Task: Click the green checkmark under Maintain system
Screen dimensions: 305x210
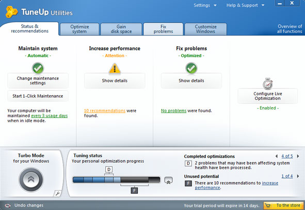Action: [x=38, y=68]
